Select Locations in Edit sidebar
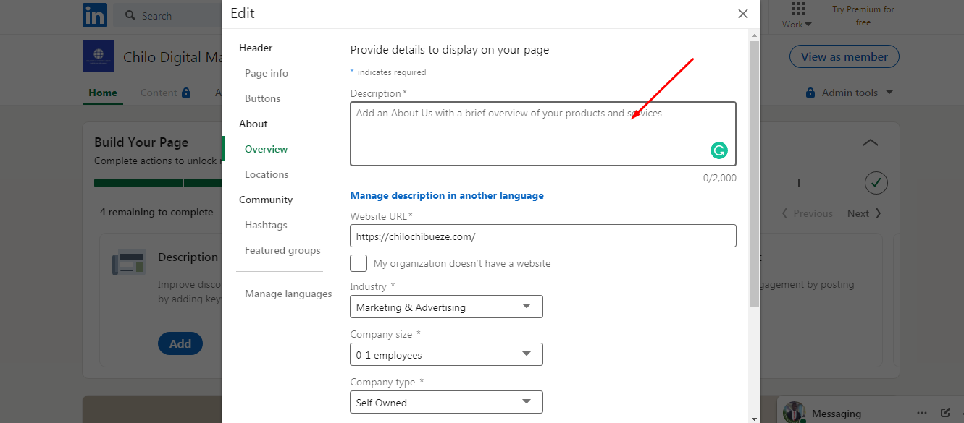Viewport: 964px width, 423px height. tap(267, 174)
